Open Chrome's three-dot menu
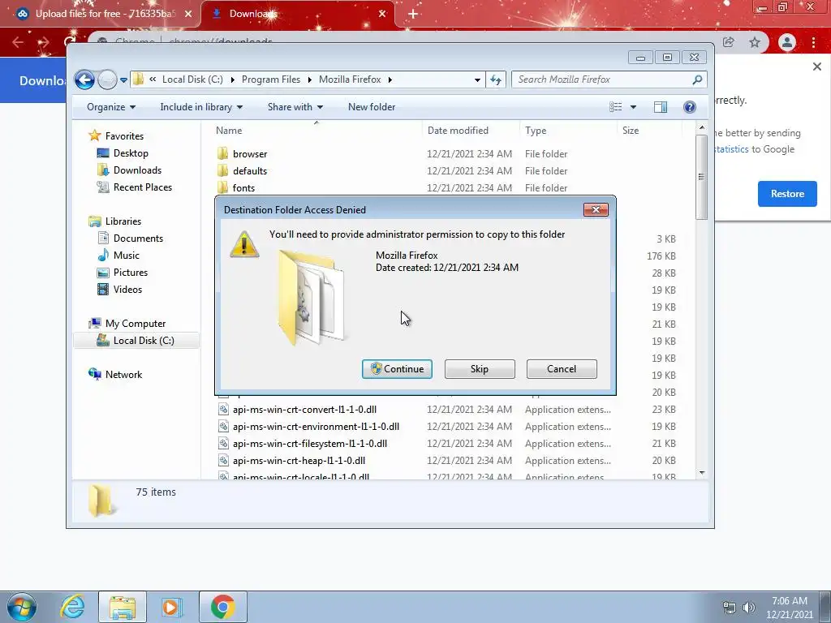Viewport: 831px width, 623px height. tap(813, 42)
